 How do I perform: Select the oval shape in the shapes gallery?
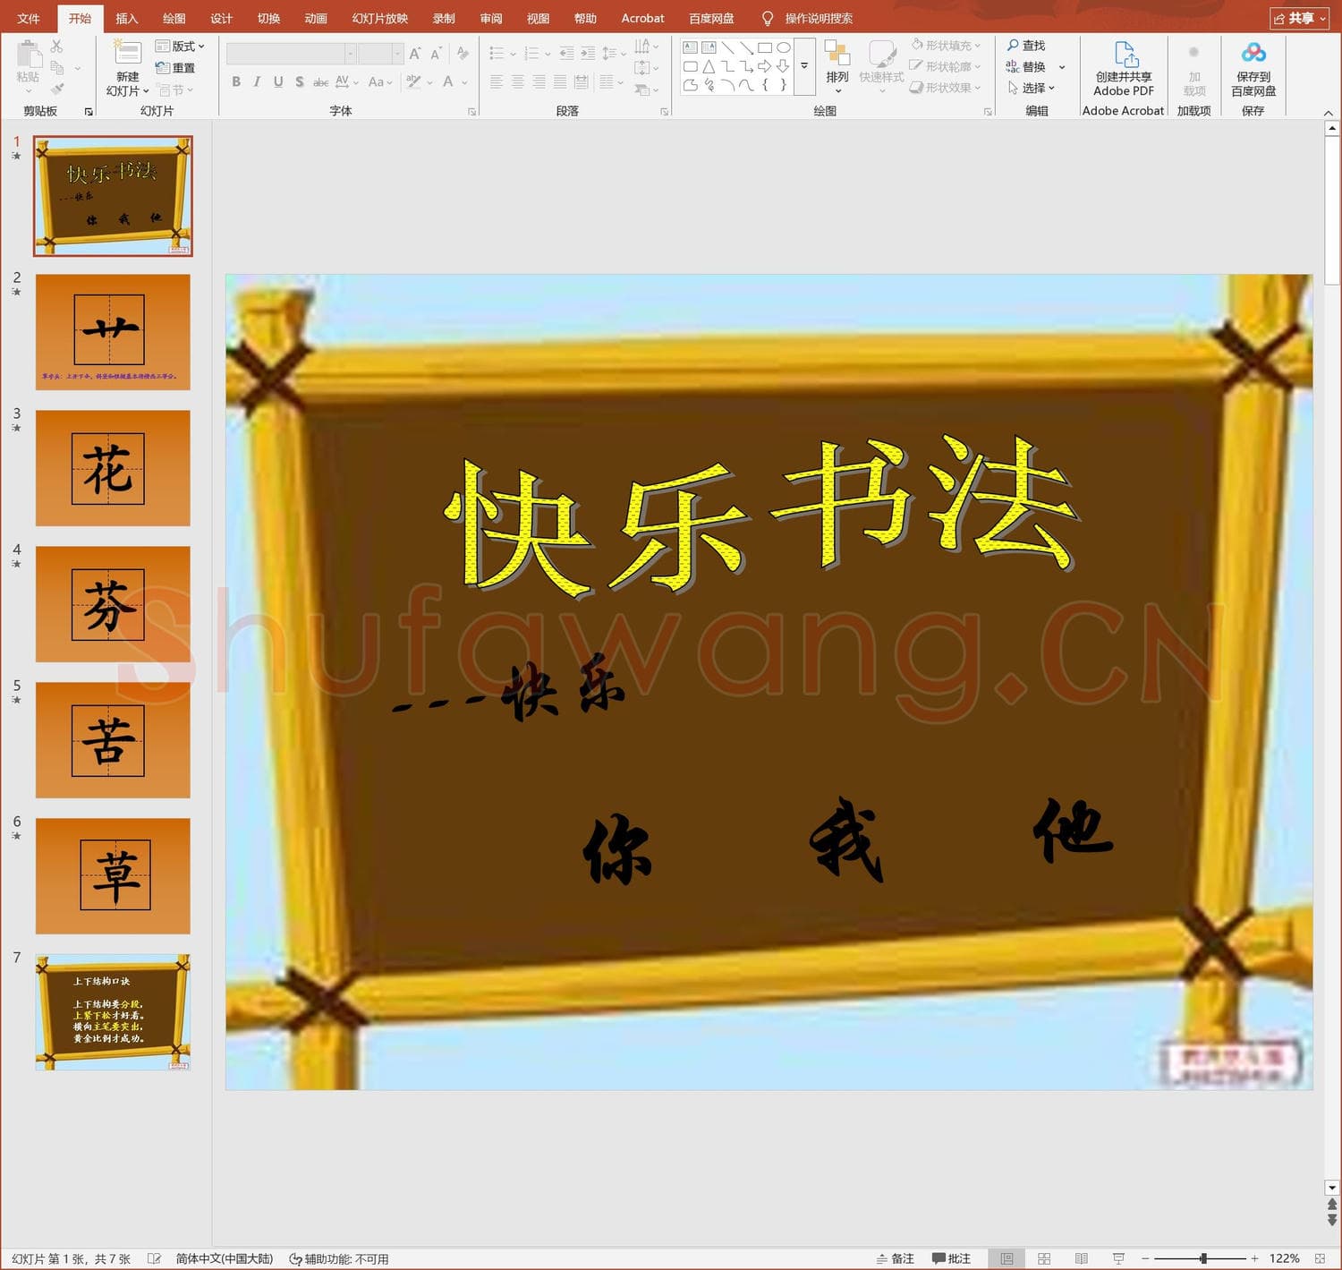pos(784,47)
